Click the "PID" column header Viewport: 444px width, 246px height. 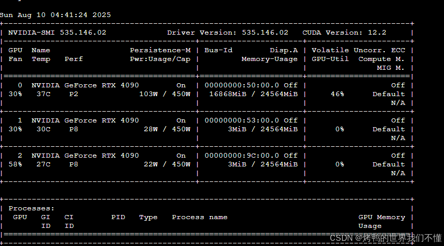click(x=118, y=217)
